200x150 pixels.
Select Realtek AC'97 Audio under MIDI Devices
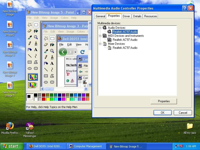[x=125, y=40]
